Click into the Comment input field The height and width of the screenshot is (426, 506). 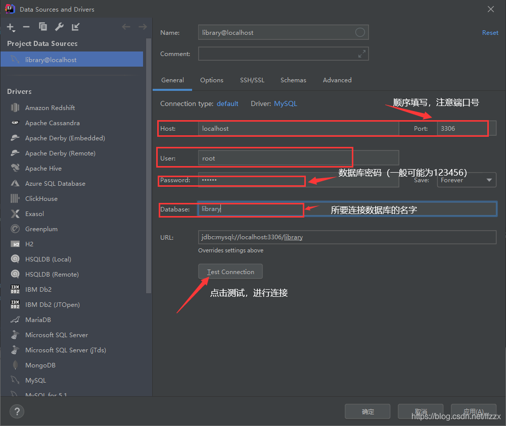pyautogui.click(x=284, y=54)
